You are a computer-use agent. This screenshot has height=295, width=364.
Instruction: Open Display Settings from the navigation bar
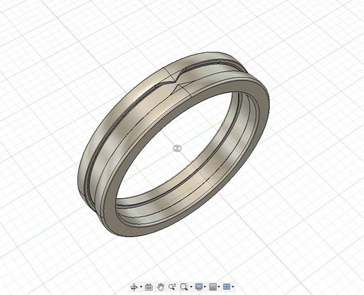coord(199,286)
